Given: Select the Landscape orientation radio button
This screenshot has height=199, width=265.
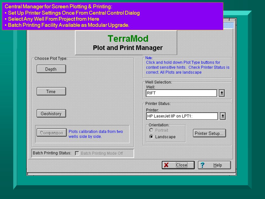Looking at the screenshot, I should [x=152, y=137].
